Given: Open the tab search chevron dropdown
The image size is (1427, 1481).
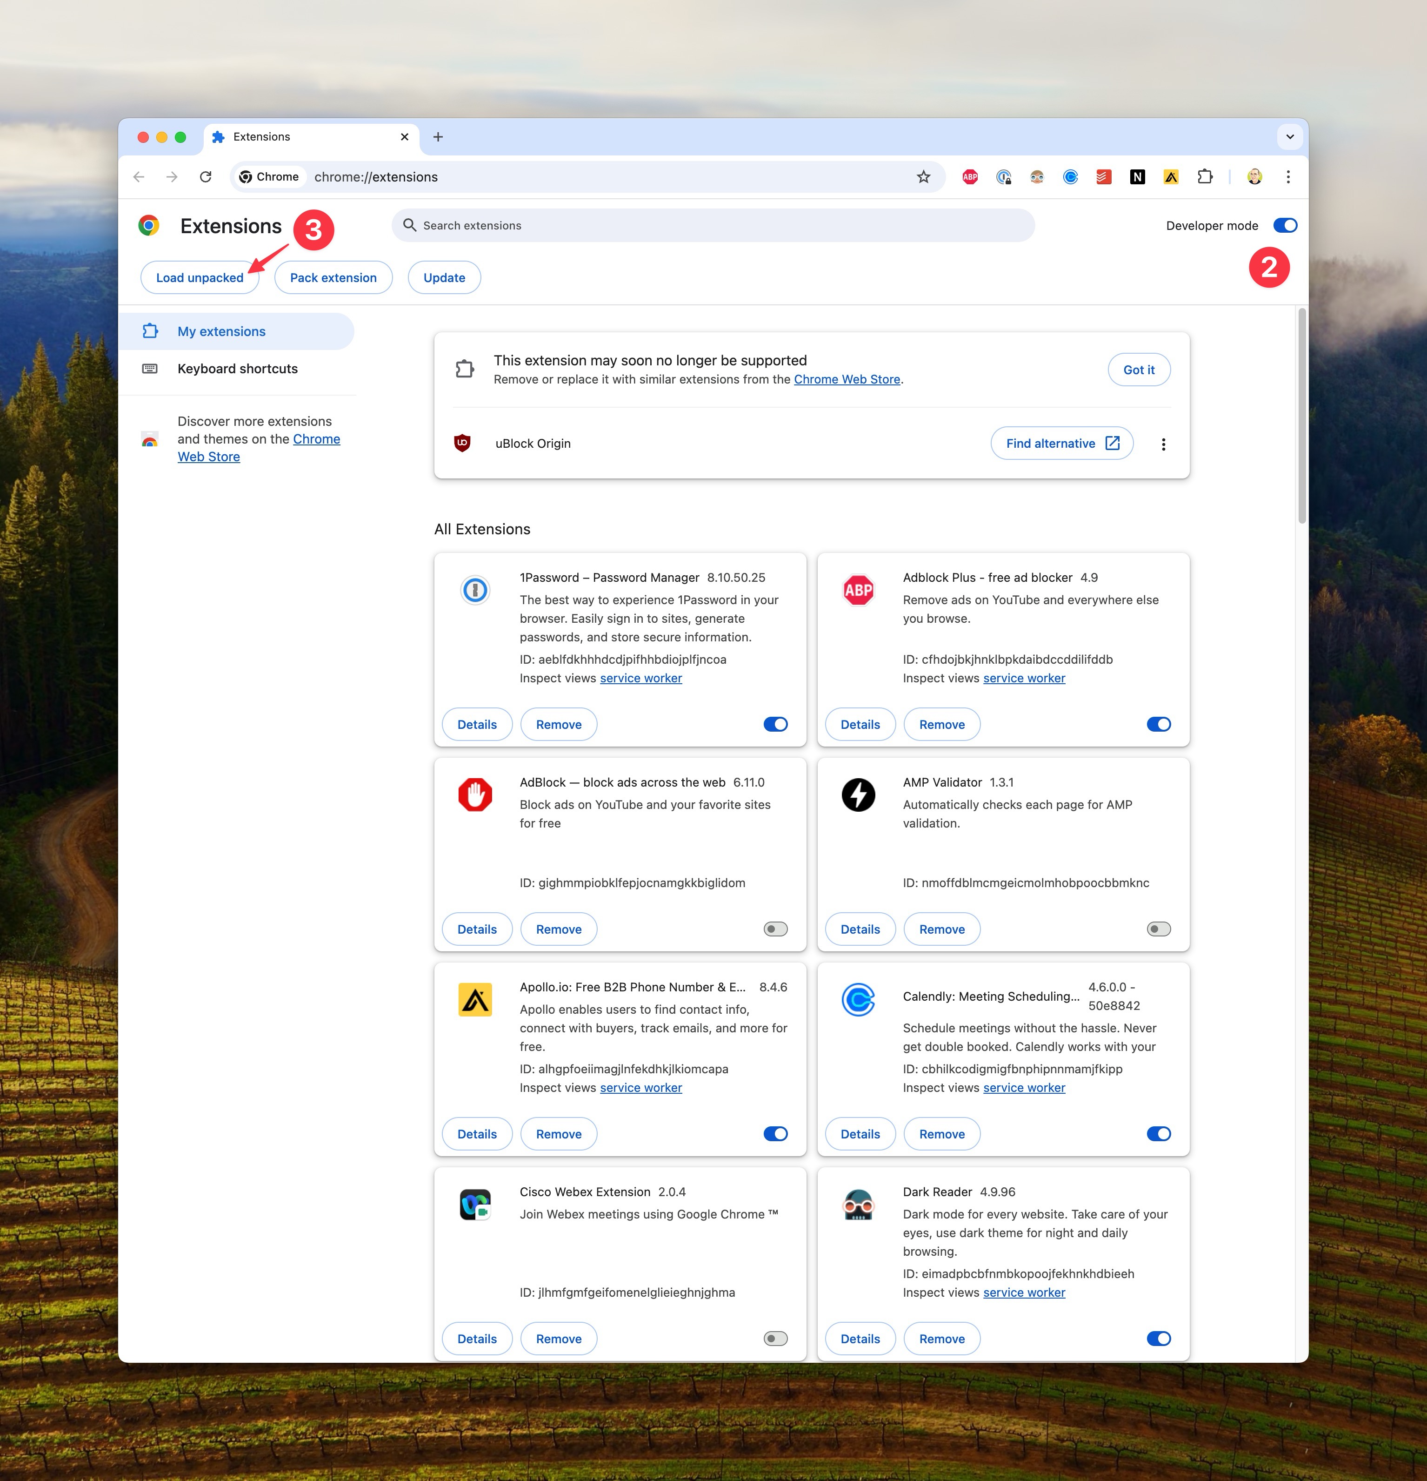Looking at the screenshot, I should (x=1290, y=137).
